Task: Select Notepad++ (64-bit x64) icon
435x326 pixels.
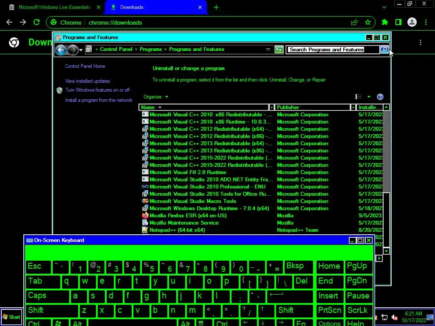Action: (x=145, y=230)
